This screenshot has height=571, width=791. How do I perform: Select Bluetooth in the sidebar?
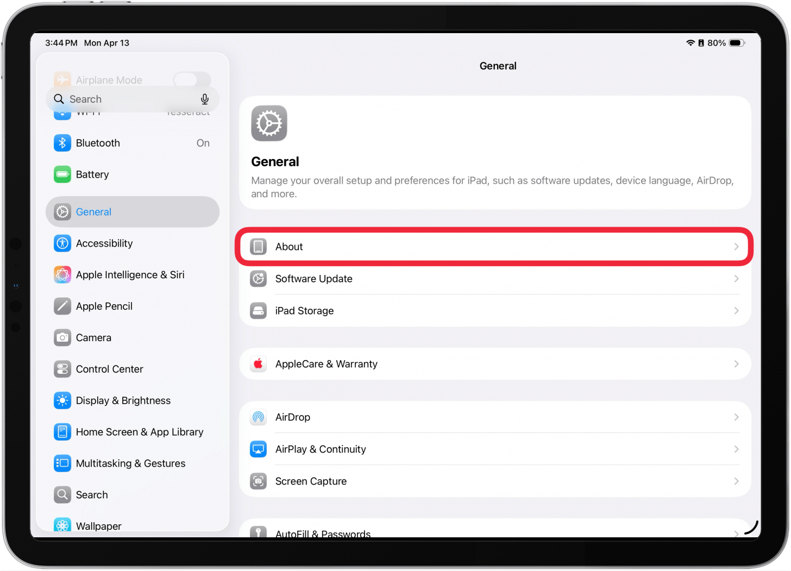[x=133, y=143]
